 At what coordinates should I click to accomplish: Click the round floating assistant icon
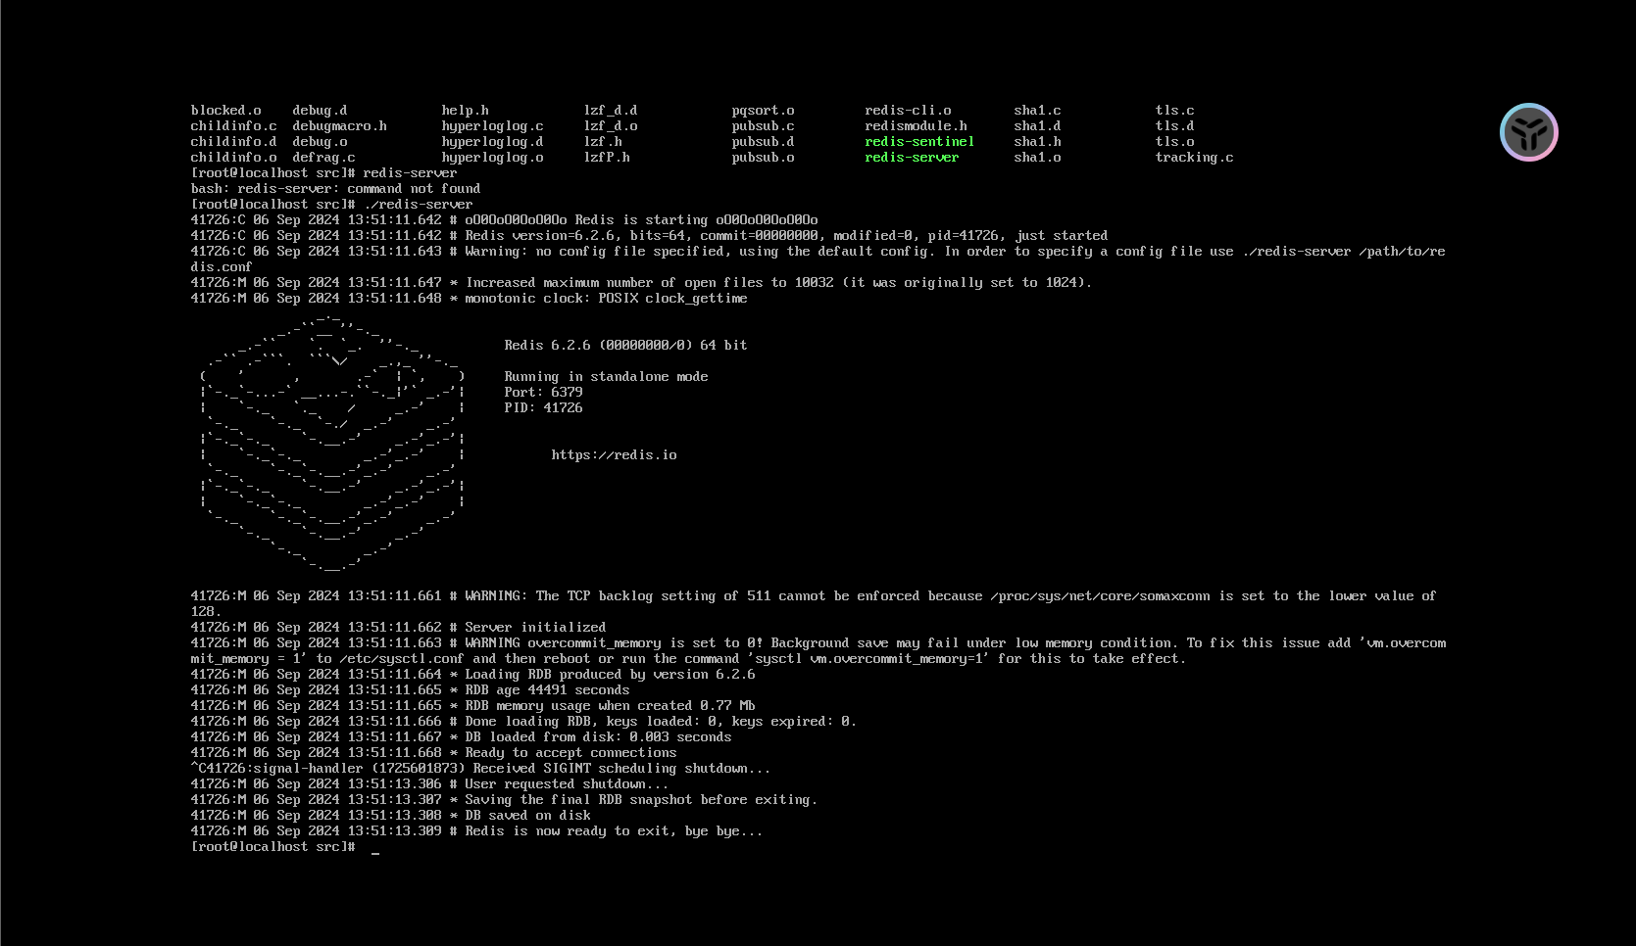[x=1528, y=132]
